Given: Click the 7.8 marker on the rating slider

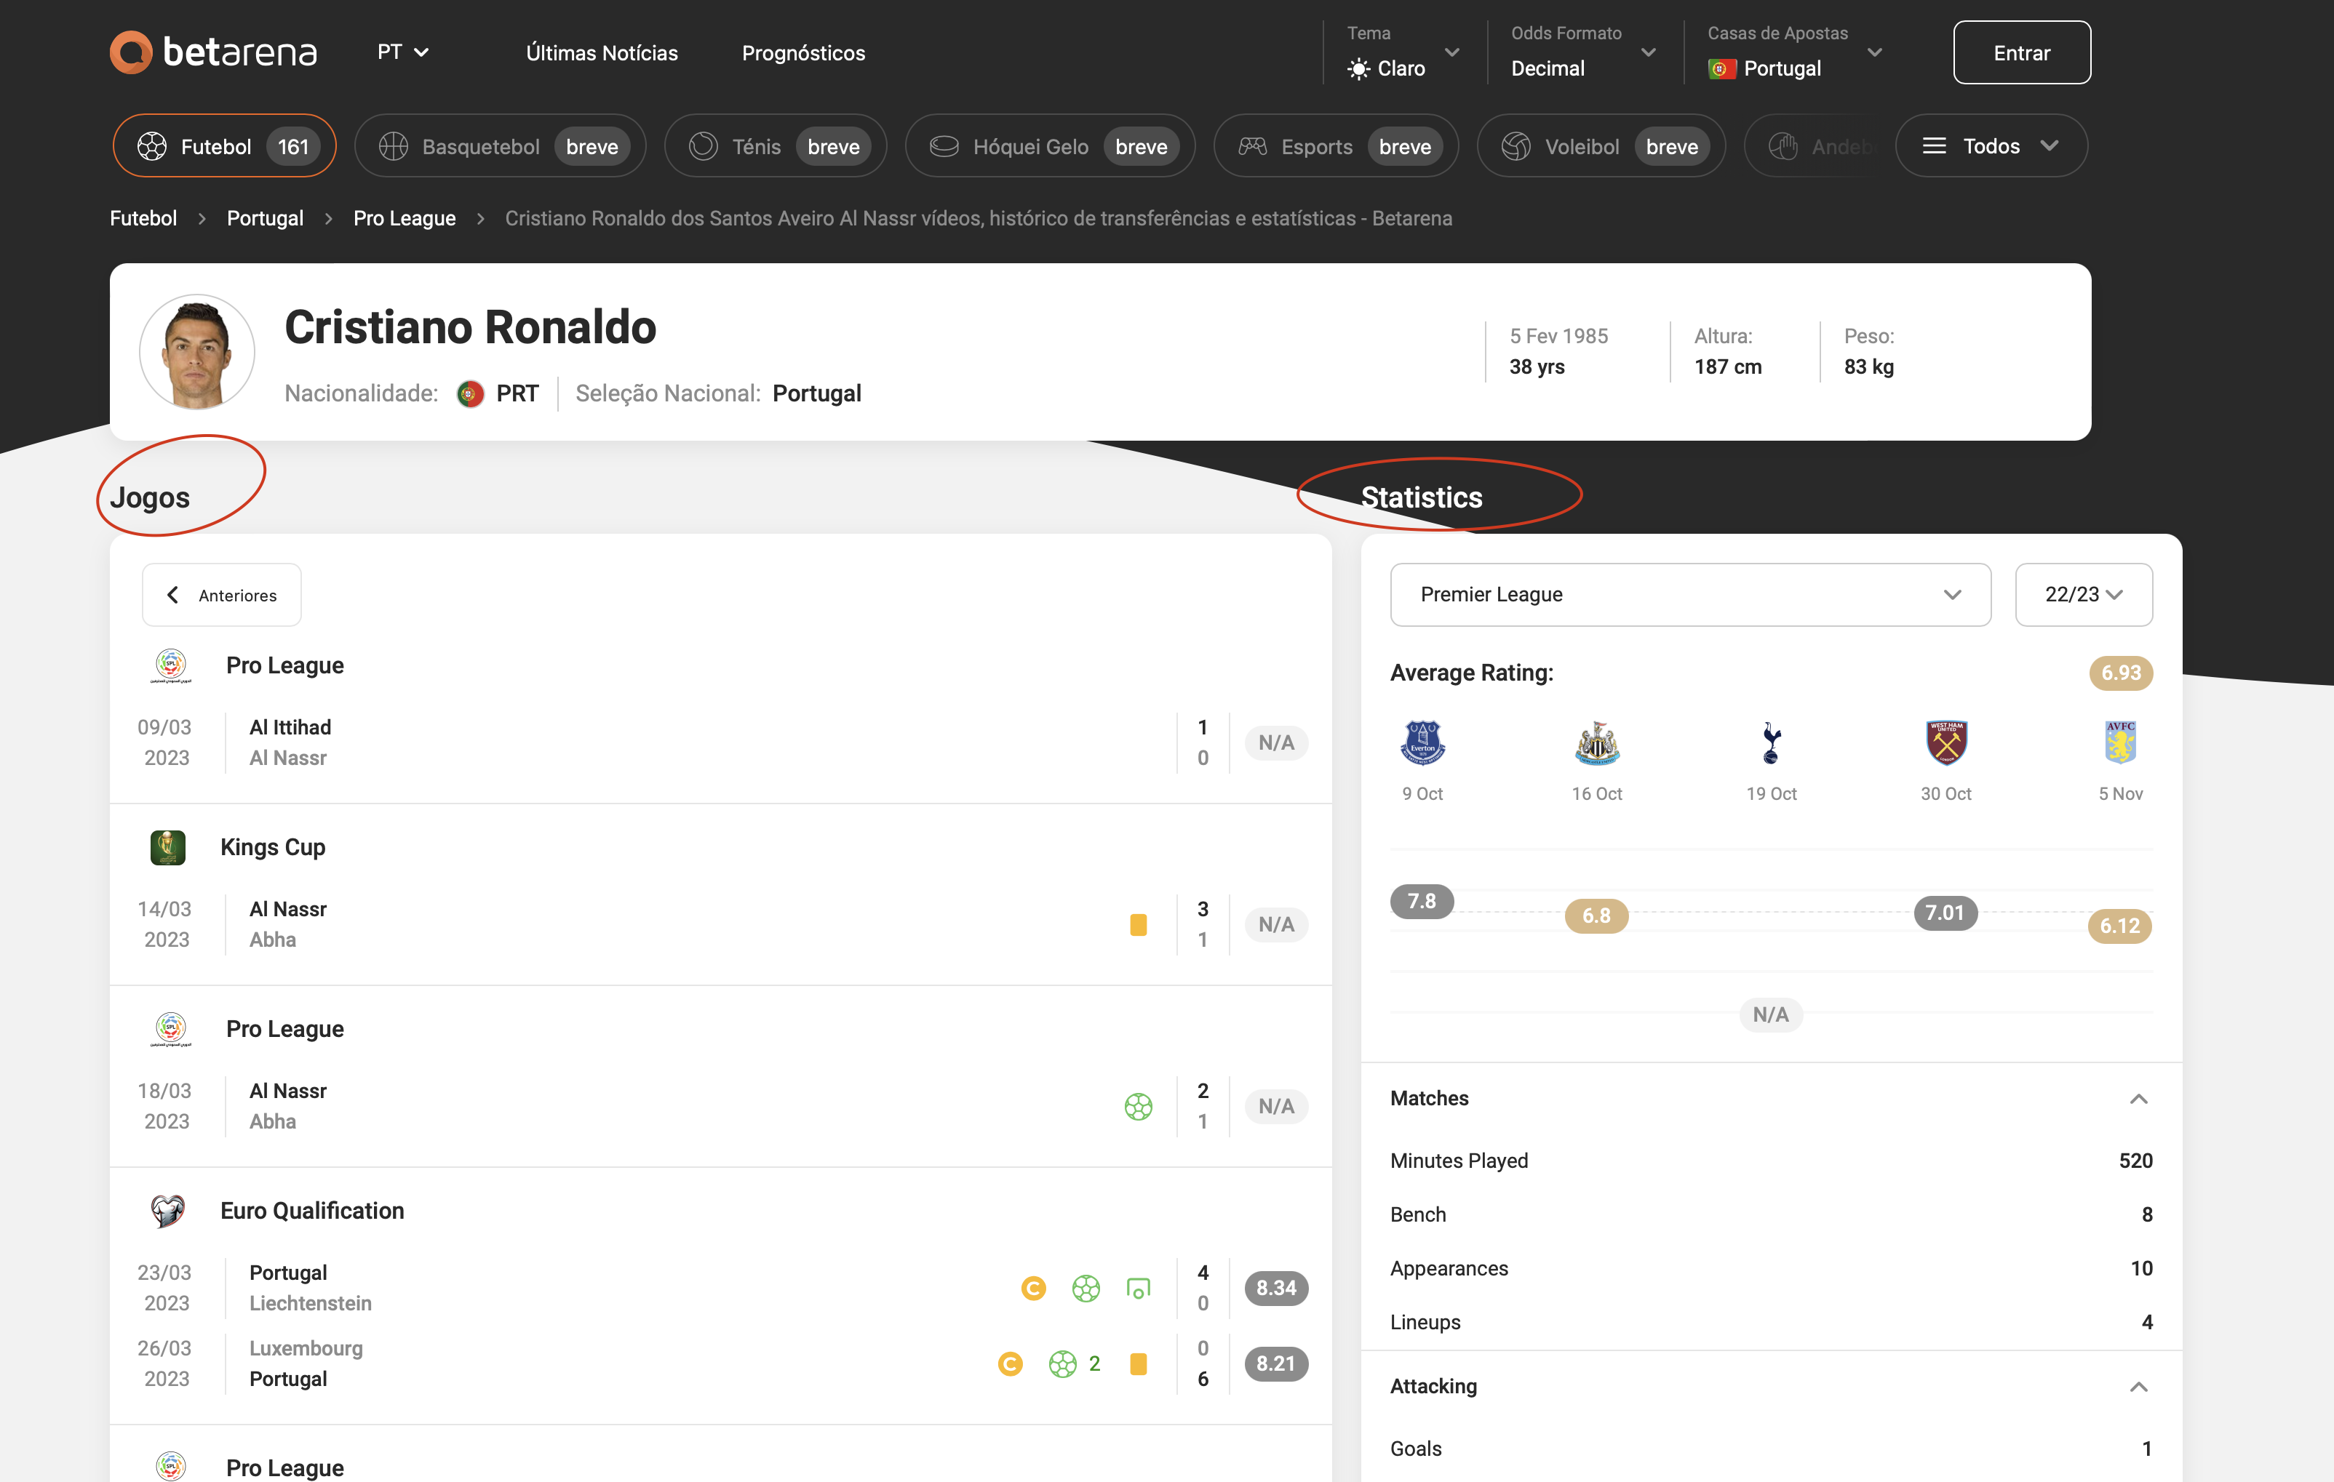Looking at the screenshot, I should coord(1421,901).
